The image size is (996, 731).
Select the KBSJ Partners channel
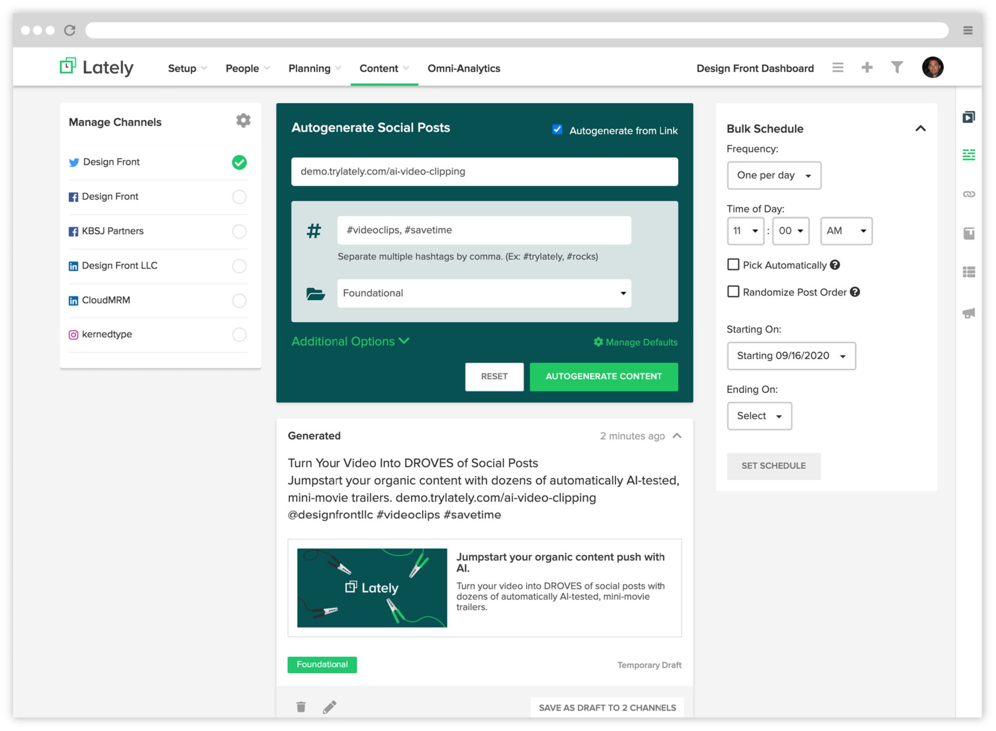[x=240, y=231]
